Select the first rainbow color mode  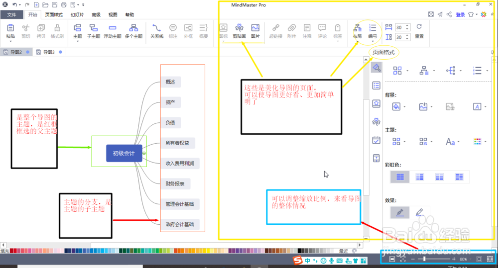click(x=400, y=177)
